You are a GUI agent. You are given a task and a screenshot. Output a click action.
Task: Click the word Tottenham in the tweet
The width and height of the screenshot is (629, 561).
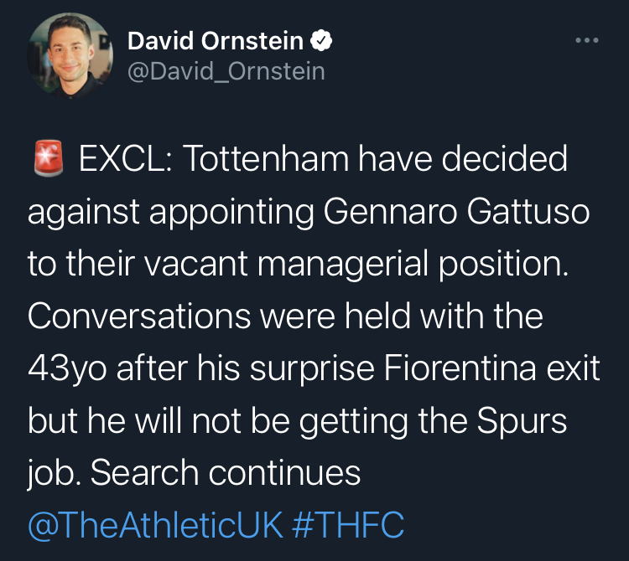[x=268, y=159]
